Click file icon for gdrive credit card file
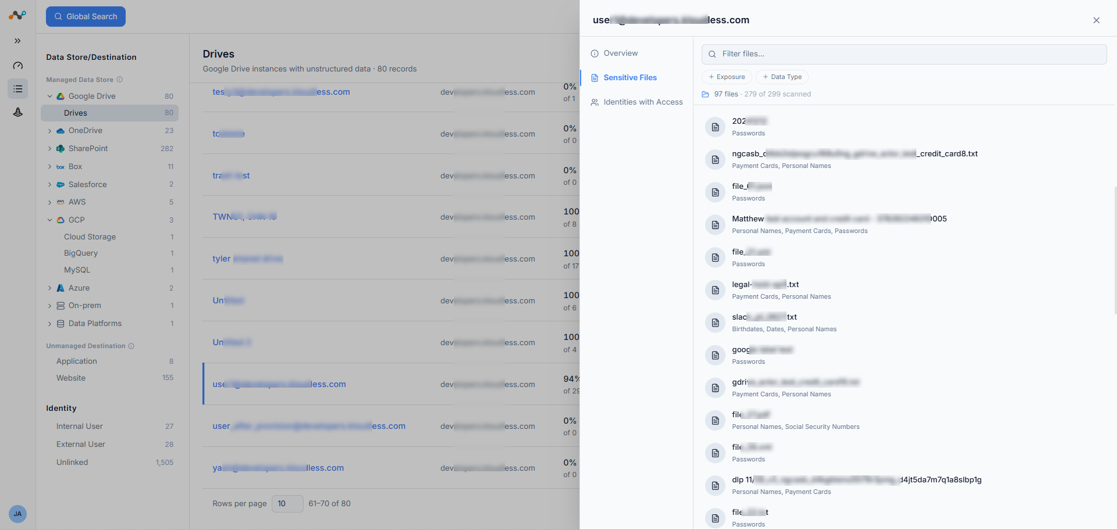This screenshot has width=1117, height=530. pos(715,388)
